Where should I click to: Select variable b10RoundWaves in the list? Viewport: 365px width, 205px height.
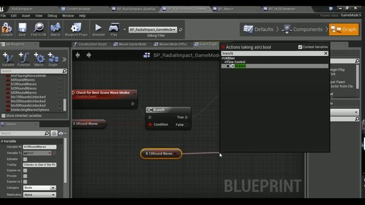pyautogui.click(x=23, y=84)
